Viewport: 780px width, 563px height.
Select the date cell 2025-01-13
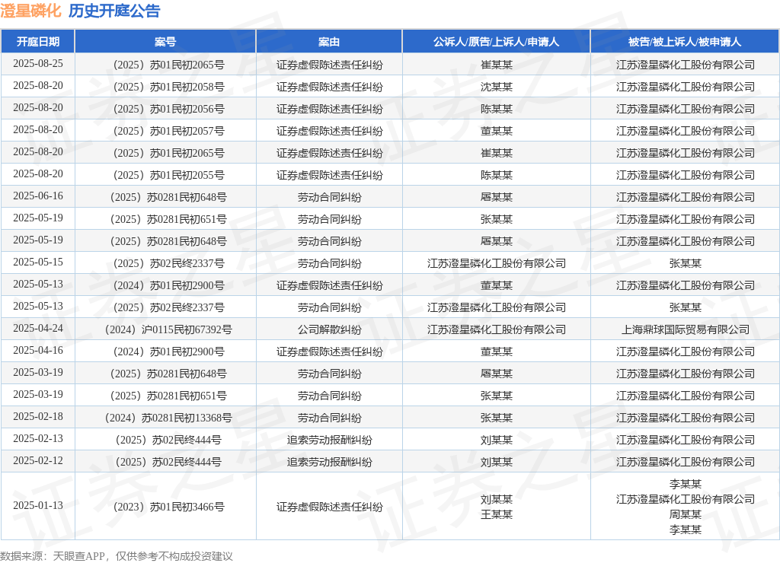[38, 506]
